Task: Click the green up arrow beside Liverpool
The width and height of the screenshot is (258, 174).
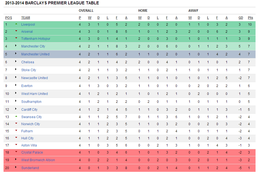Action: (x=16, y=24)
